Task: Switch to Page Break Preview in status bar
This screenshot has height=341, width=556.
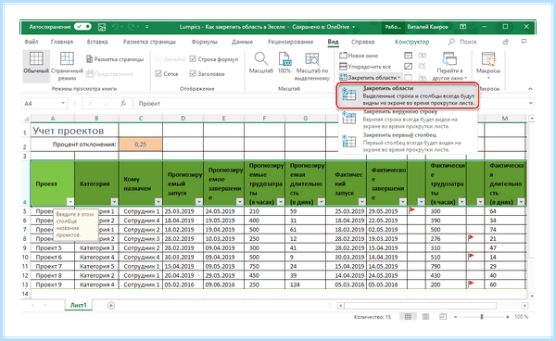Action: 443,317
